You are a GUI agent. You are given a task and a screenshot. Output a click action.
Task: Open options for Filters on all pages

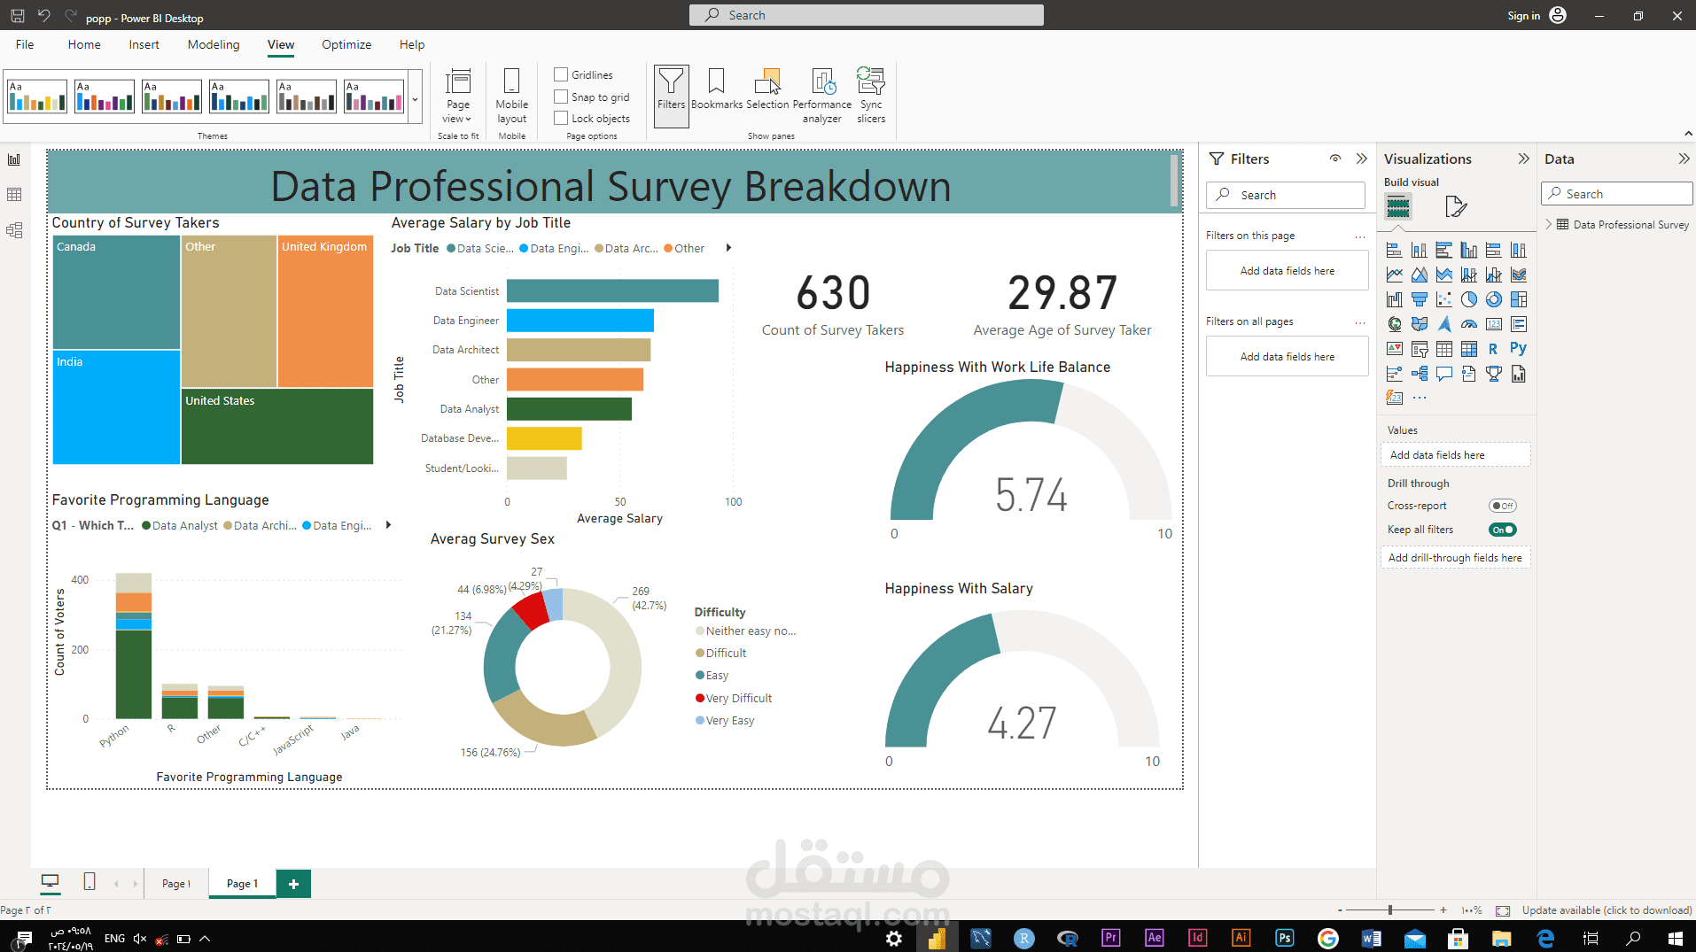(x=1360, y=321)
